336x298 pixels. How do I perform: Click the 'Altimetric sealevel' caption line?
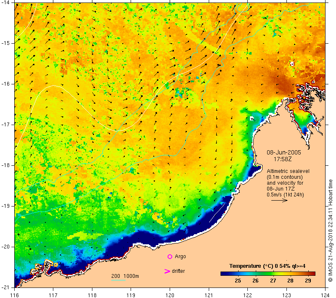[x=288, y=171]
